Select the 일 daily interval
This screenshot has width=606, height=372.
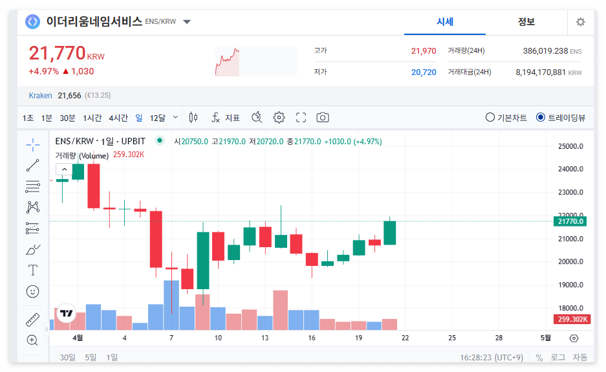(x=139, y=118)
